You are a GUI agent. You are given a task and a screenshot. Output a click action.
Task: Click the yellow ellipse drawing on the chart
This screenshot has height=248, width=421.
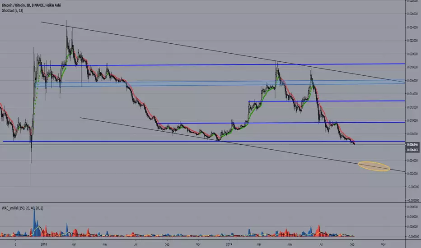point(374,166)
